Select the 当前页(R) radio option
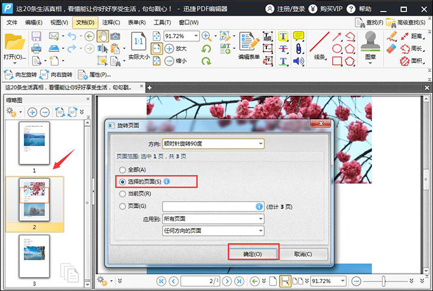The image size is (433, 291). tap(123, 194)
